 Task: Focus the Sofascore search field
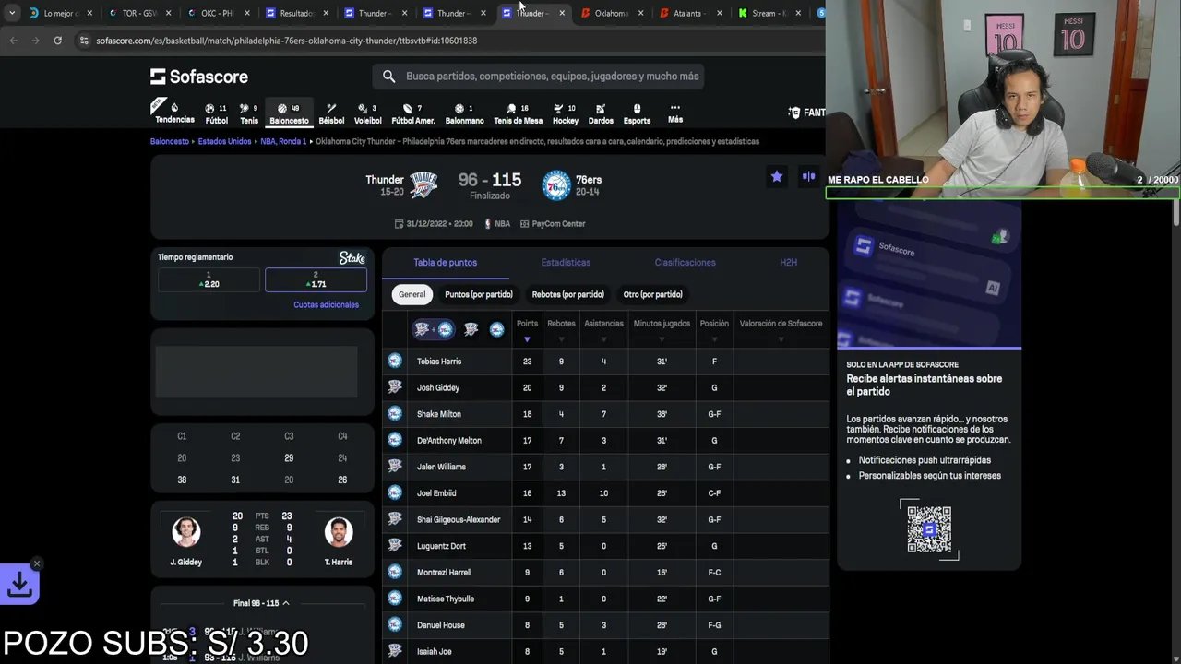tap(539, 77)
